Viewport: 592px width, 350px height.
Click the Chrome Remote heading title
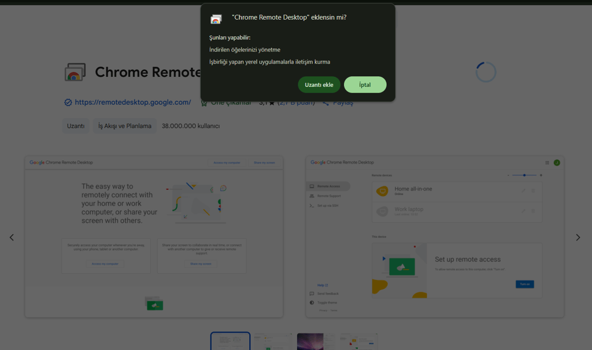coord(147,72)
